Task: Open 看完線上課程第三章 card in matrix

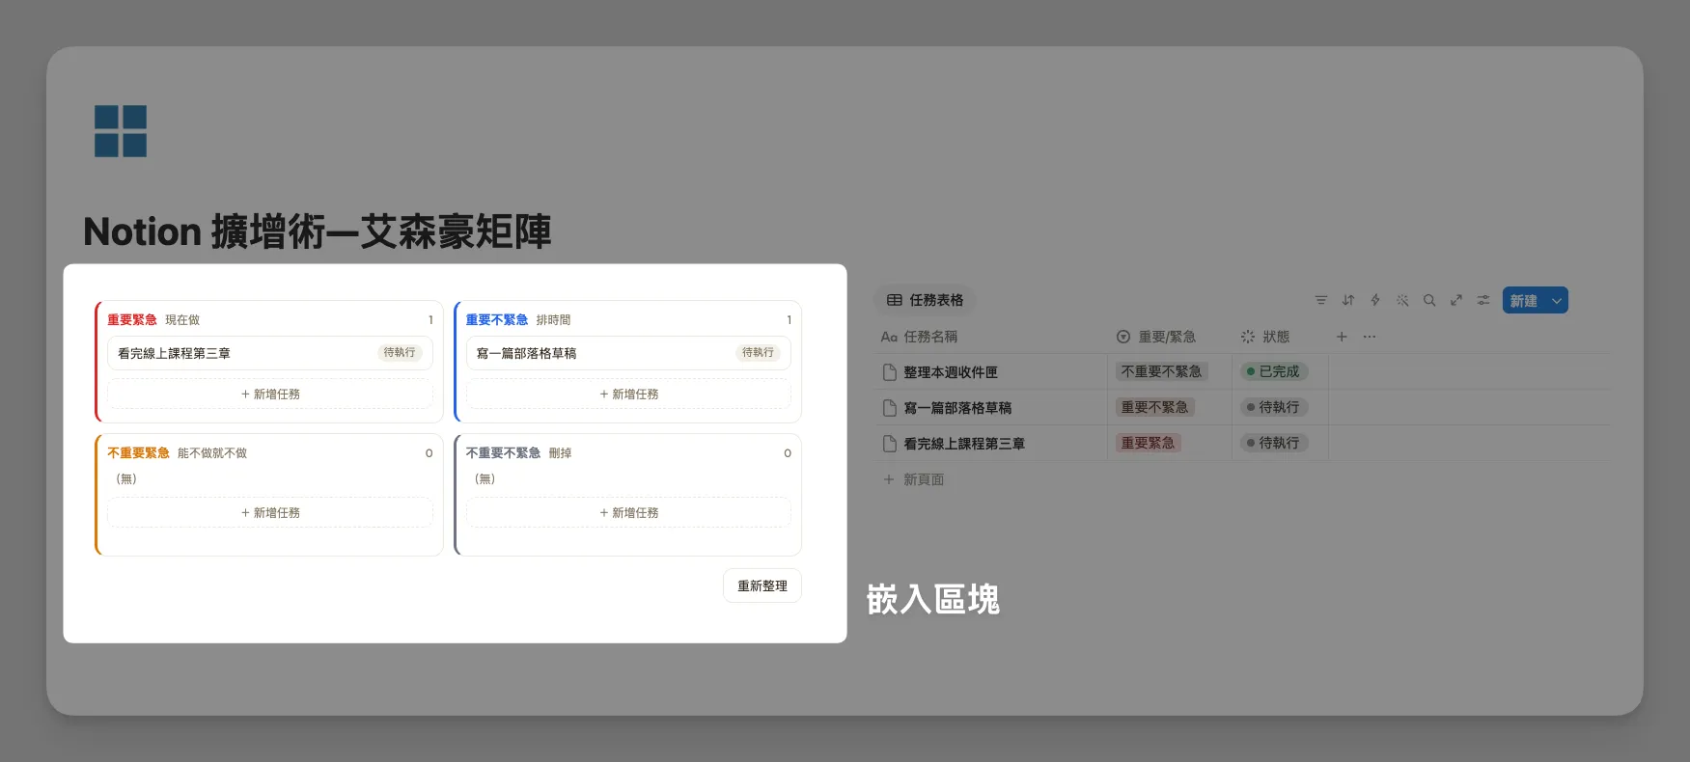Action: point(270,353)
